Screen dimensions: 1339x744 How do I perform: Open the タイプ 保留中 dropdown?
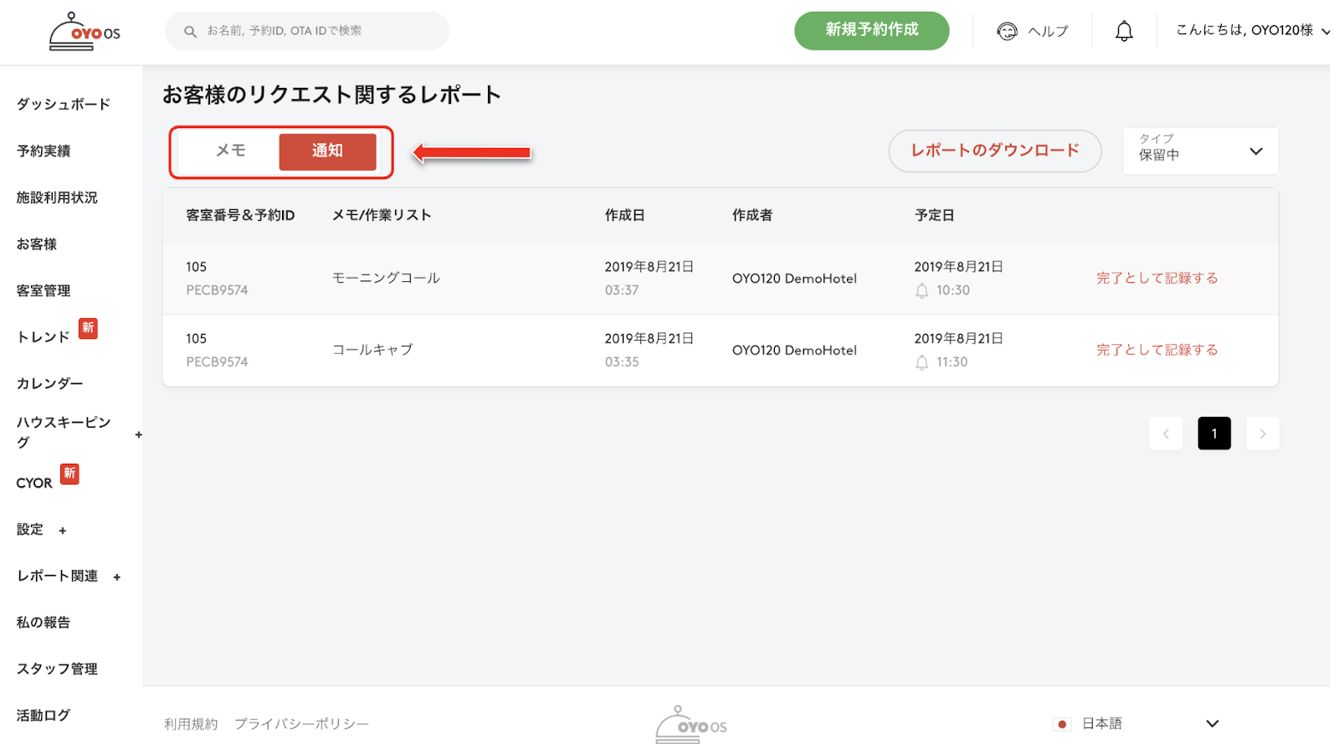click(1200, 151)
